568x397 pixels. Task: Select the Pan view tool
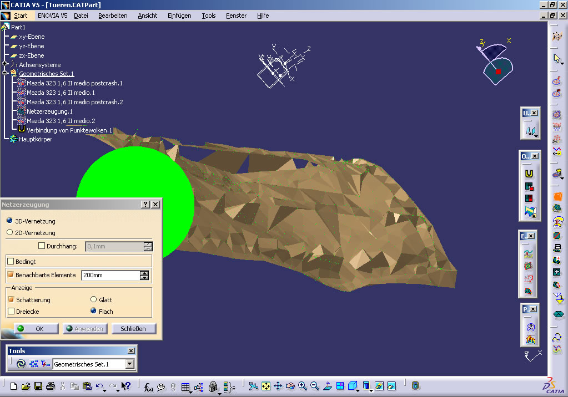pos(278,386)
